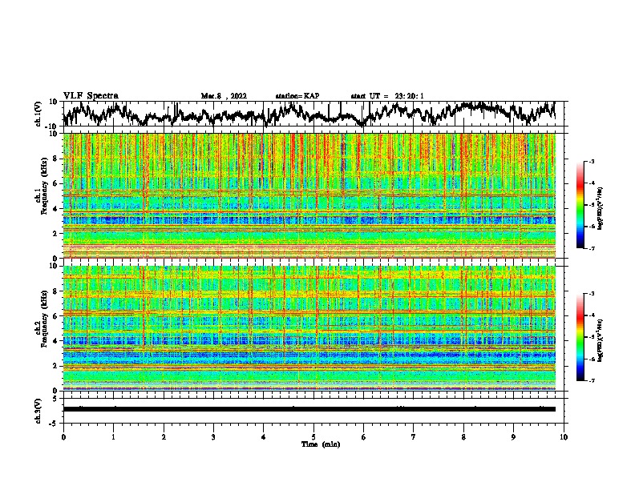
Task: Click the "start UT = 23:20:1" text
Action: pos(387,96)
